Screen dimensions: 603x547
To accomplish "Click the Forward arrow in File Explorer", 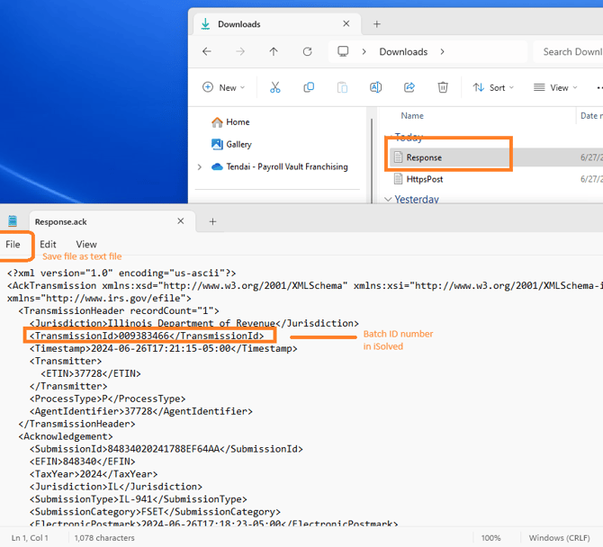I will coord(240,51).
